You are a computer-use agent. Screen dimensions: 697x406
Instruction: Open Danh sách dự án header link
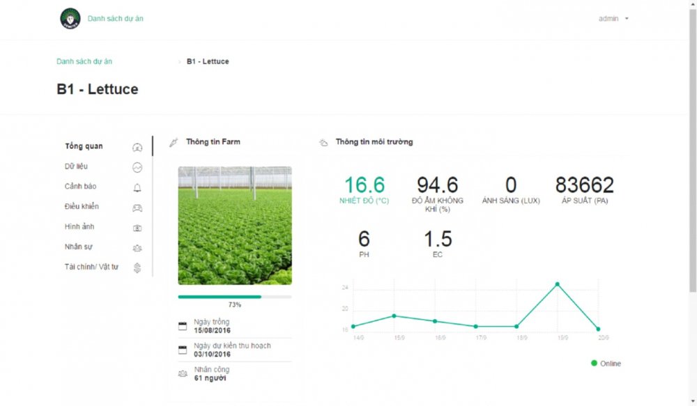(x=116, y=19)
